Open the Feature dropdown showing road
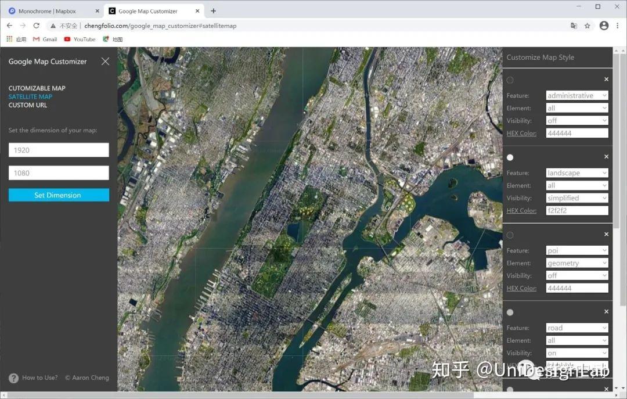The image size is (627, 399). 577,328
